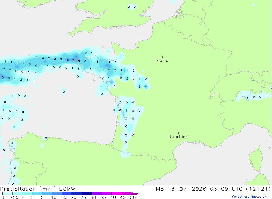Select the black dot marker above Paris
The image size is (272, 199).
[x=162, y=57]
